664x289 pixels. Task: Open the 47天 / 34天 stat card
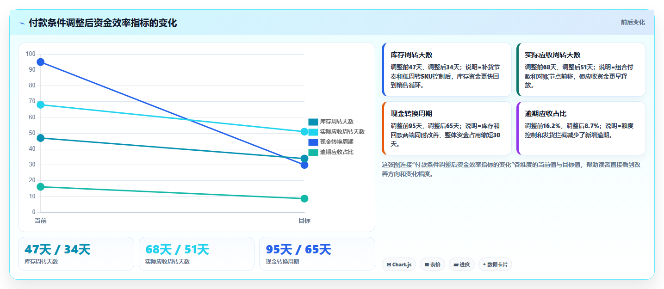[76, 254]
